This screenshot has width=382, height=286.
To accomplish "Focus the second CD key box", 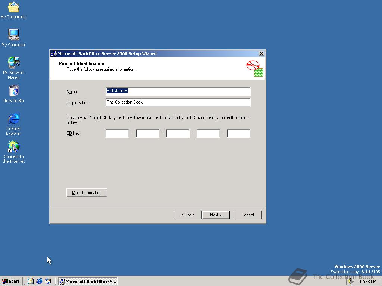I will 147,133.
